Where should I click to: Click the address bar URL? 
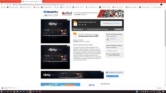39,5
